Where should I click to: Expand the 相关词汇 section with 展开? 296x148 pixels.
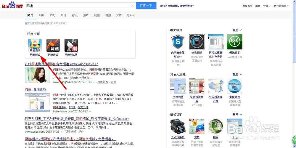coord(237,115)
